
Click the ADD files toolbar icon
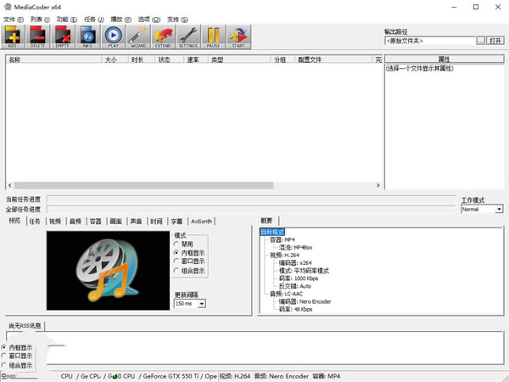[13, 37]
